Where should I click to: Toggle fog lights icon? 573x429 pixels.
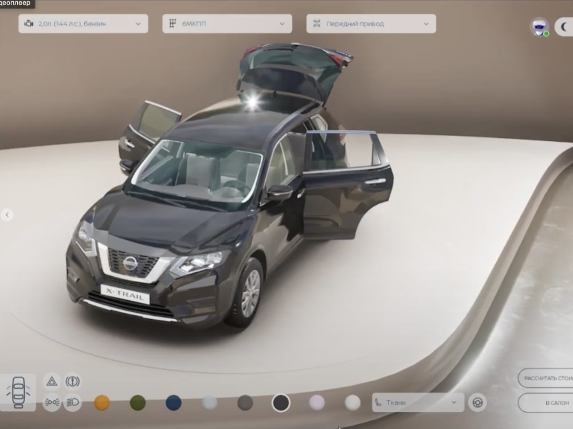click(x=52, y=402)
